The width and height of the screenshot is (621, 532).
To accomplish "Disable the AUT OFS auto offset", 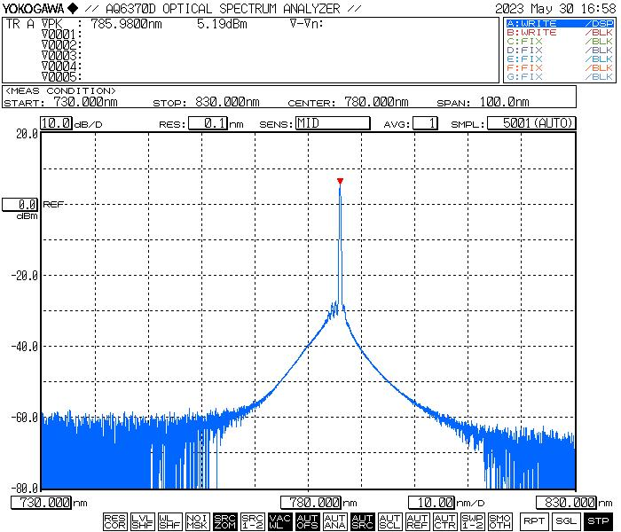I will (307, 521).
